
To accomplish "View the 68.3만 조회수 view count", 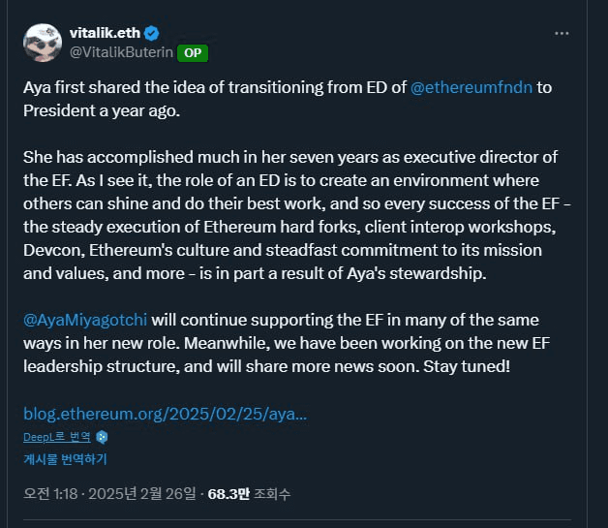I will click(249, 494).
